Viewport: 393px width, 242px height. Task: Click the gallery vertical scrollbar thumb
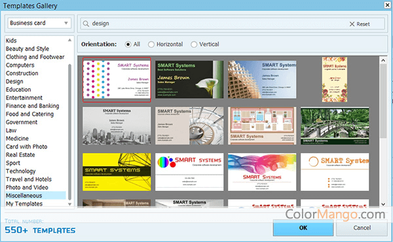click(383, 101)
